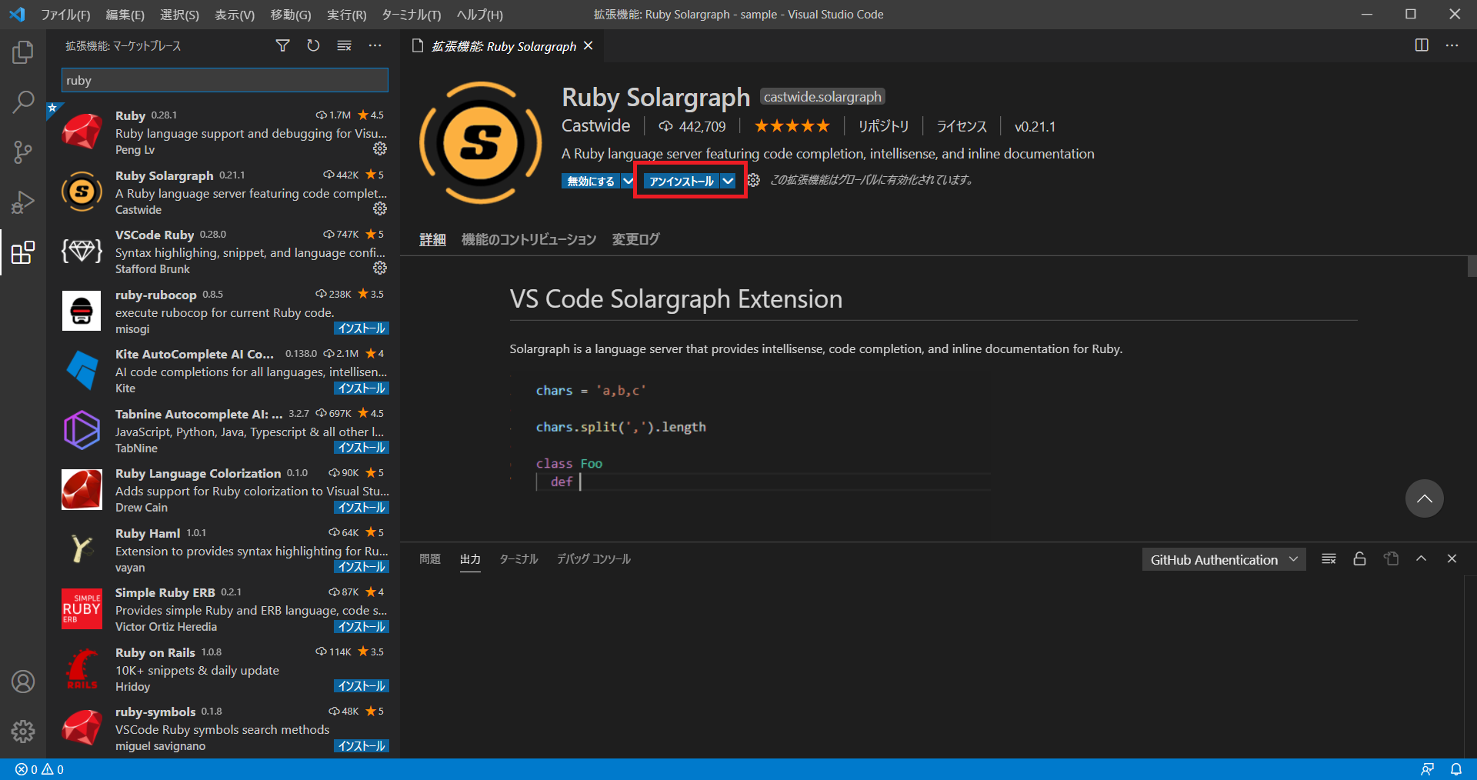Image resolution: width=1477 pixels, height=780 pixels.
Task: Clear extension search results icon
Action: [344, 45]
